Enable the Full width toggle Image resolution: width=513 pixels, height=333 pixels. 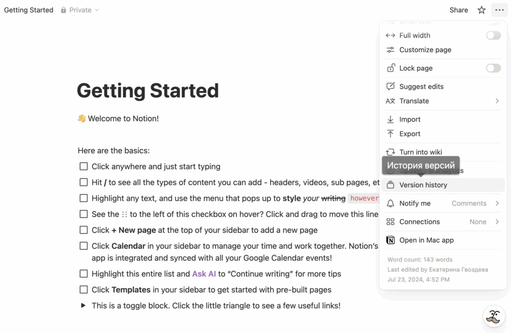[x=493, y=35]
